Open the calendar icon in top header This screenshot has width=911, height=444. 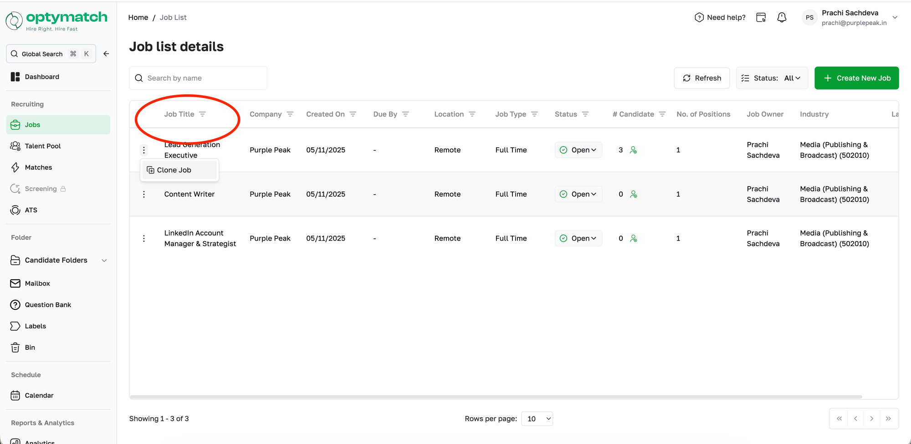click(761, 17)
